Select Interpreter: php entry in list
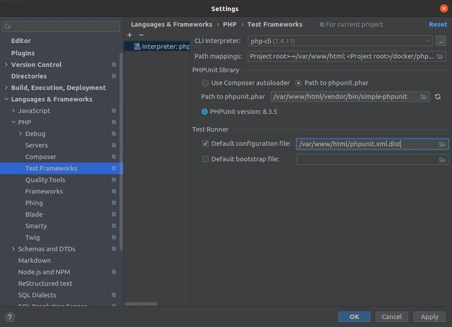The width and height of the screenshot is (452, 327). (157, 47)
